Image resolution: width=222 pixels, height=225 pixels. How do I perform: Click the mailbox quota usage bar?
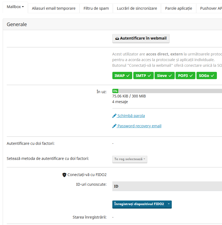(167, 91)
